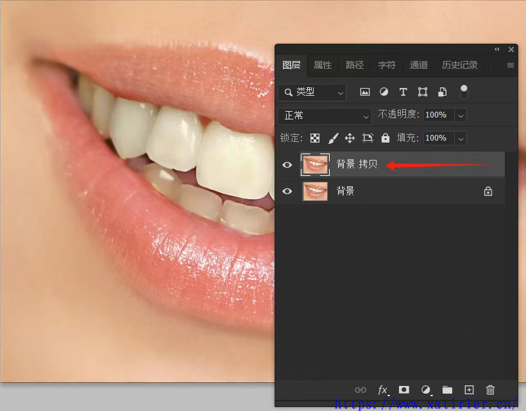Screen dimensions: 526x411
Task: Click the lock image pixels brush icon
Action: (x=333, y=138)
